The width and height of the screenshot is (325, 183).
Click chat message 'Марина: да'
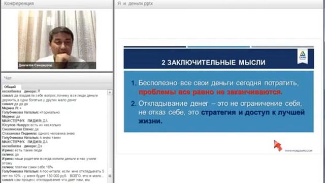pos(11,116)
